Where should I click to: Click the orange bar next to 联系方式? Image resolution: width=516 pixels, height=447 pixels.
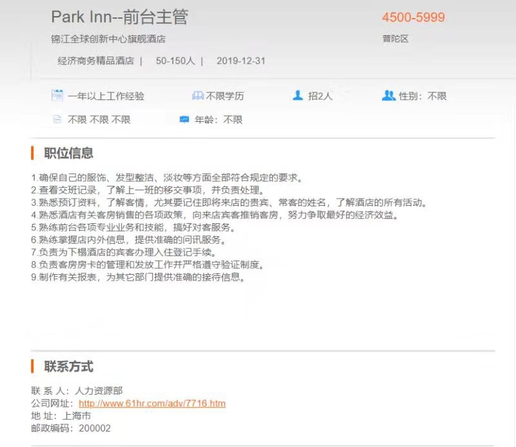pos(32,366)
